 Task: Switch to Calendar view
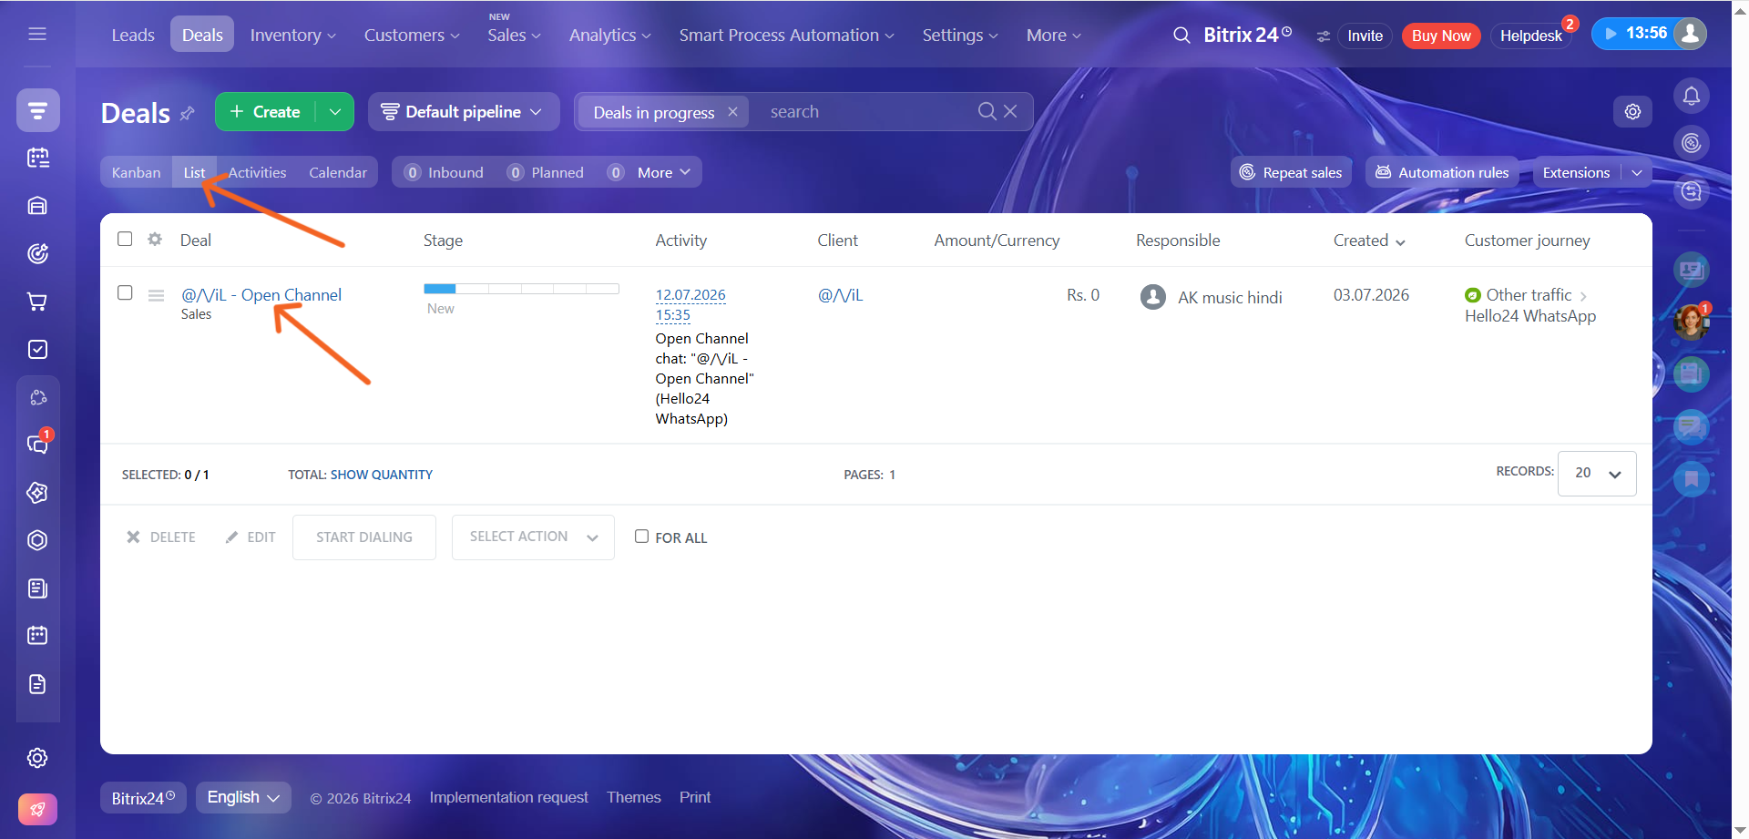[338, 172]
